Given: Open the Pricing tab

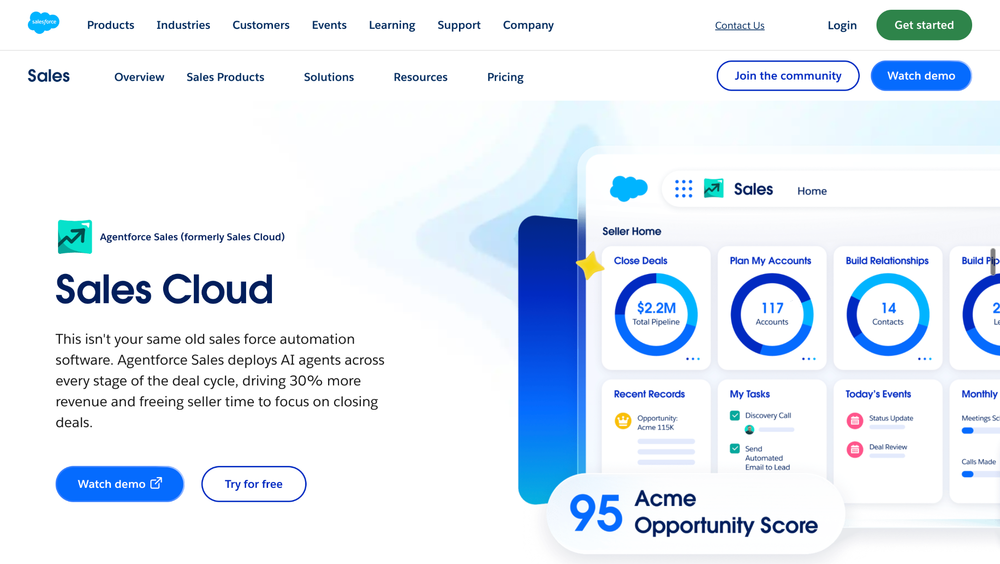Looking at the screenshot, I should pyautogui.click(x=505, y=77).
